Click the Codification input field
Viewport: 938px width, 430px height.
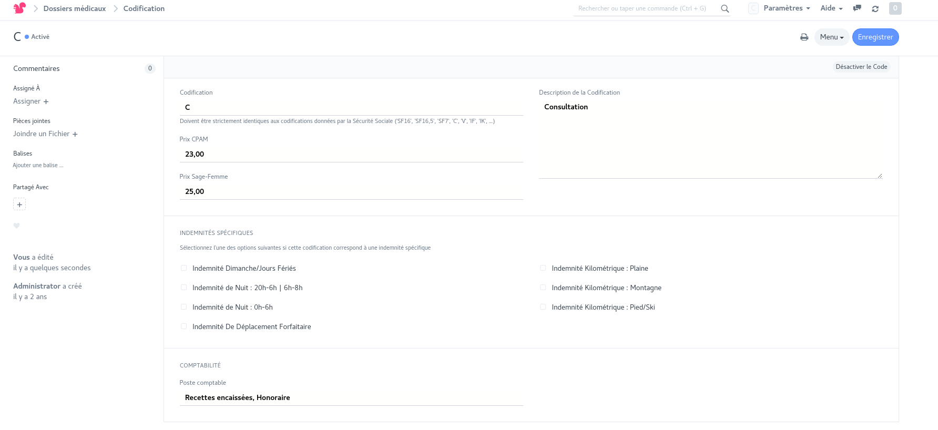(351, 107)
